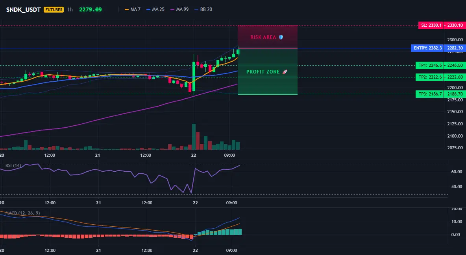Click the yellow FUTURES badge

click(x=54, y=9)
